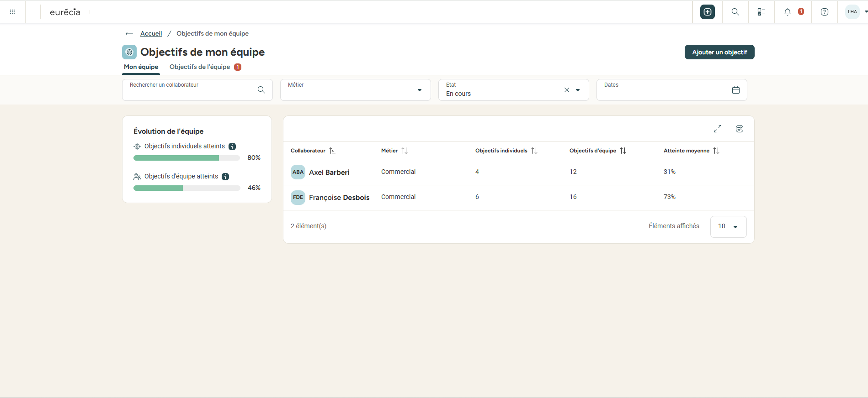This screenshot has height=398, width=868.
Task: Click the Dates input field
Action: [x=672, y=90]
